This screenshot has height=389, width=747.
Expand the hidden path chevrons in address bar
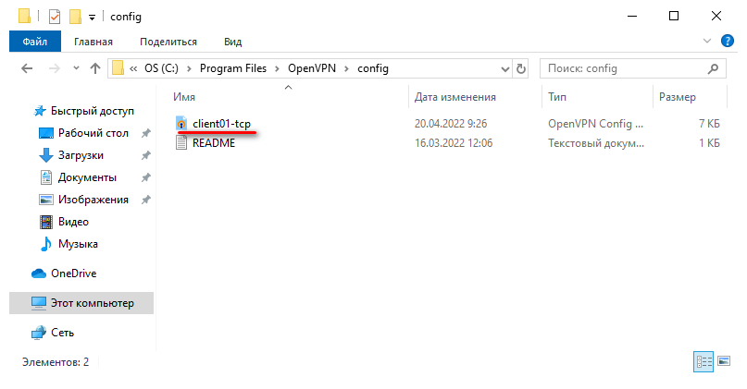(x=133, y=68)
